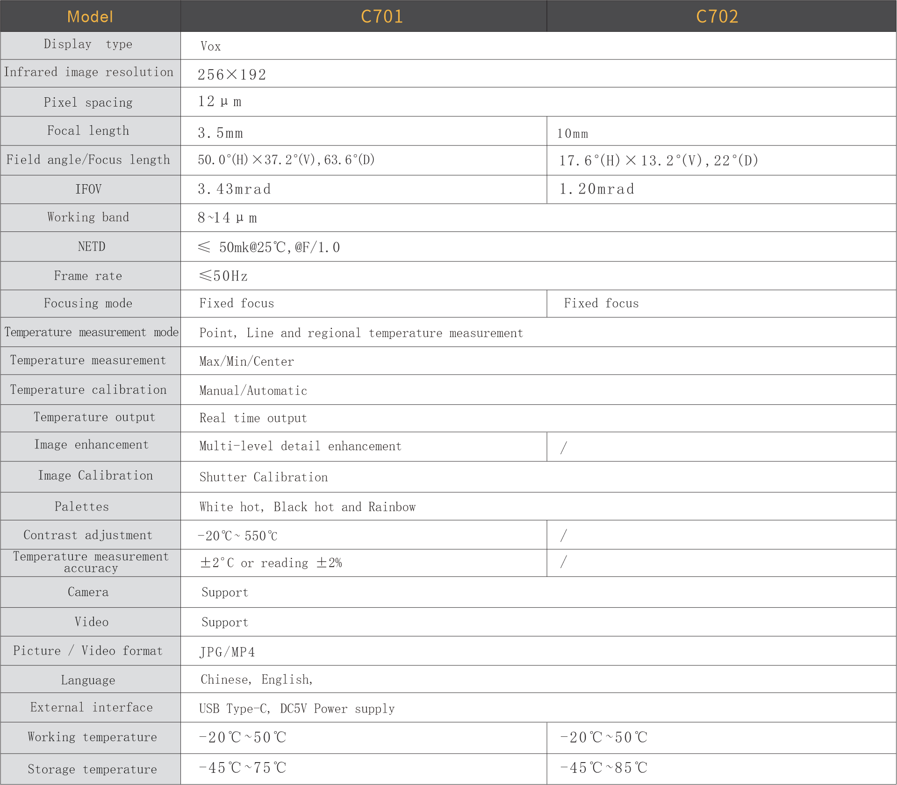The width and height of the screenshot is (897, 785).
Task: Click the 256×192 resolution value
Action: pyautogui.click(x=232, y=74)
